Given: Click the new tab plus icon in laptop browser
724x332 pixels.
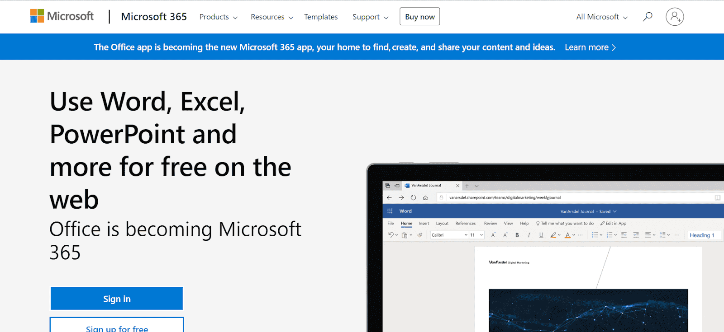Looking at the screenshot, I should [x=467, y=186].
